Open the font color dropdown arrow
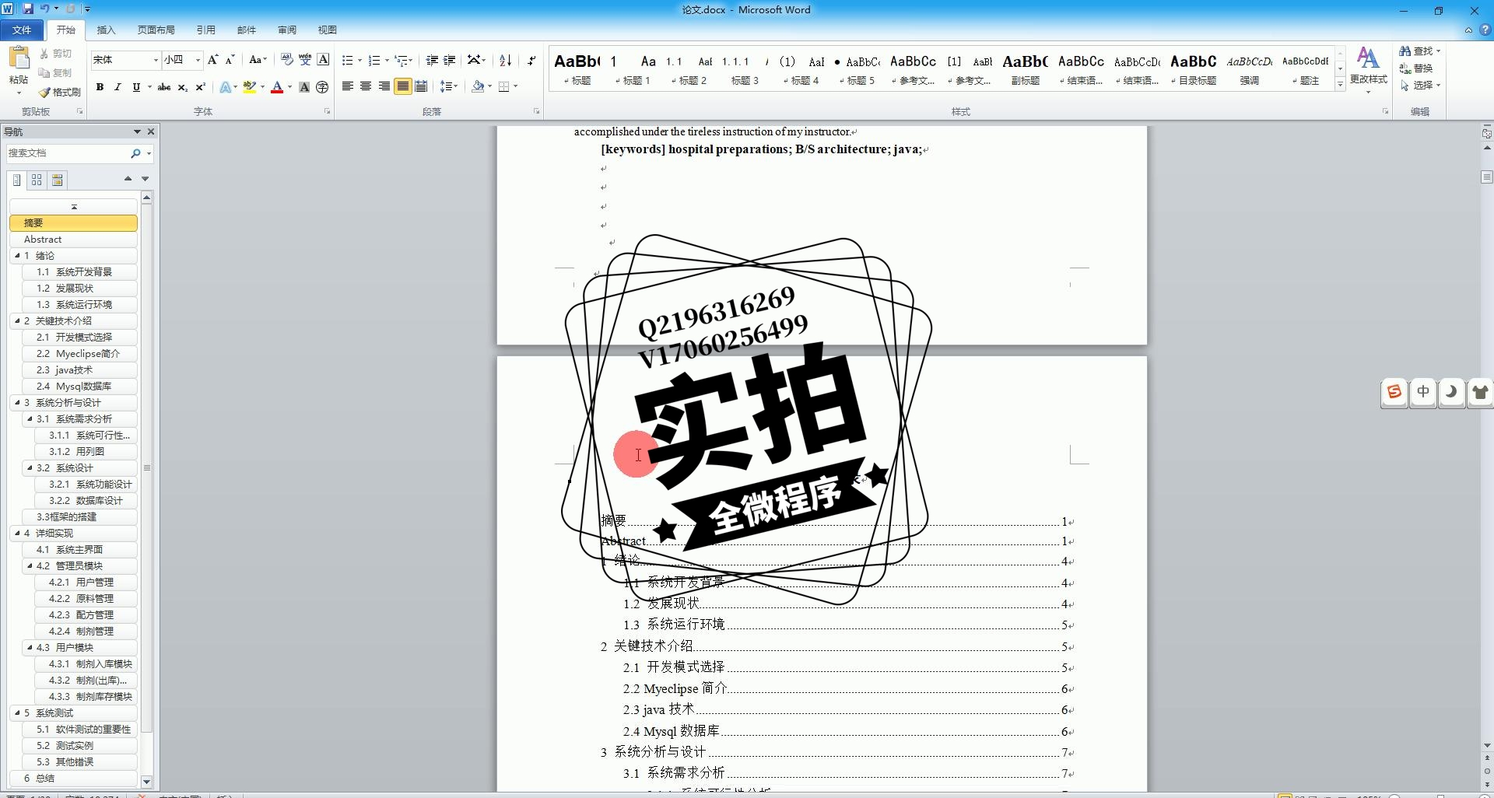The height and width of the screenshot is (798, 1494). coord(289,87)
